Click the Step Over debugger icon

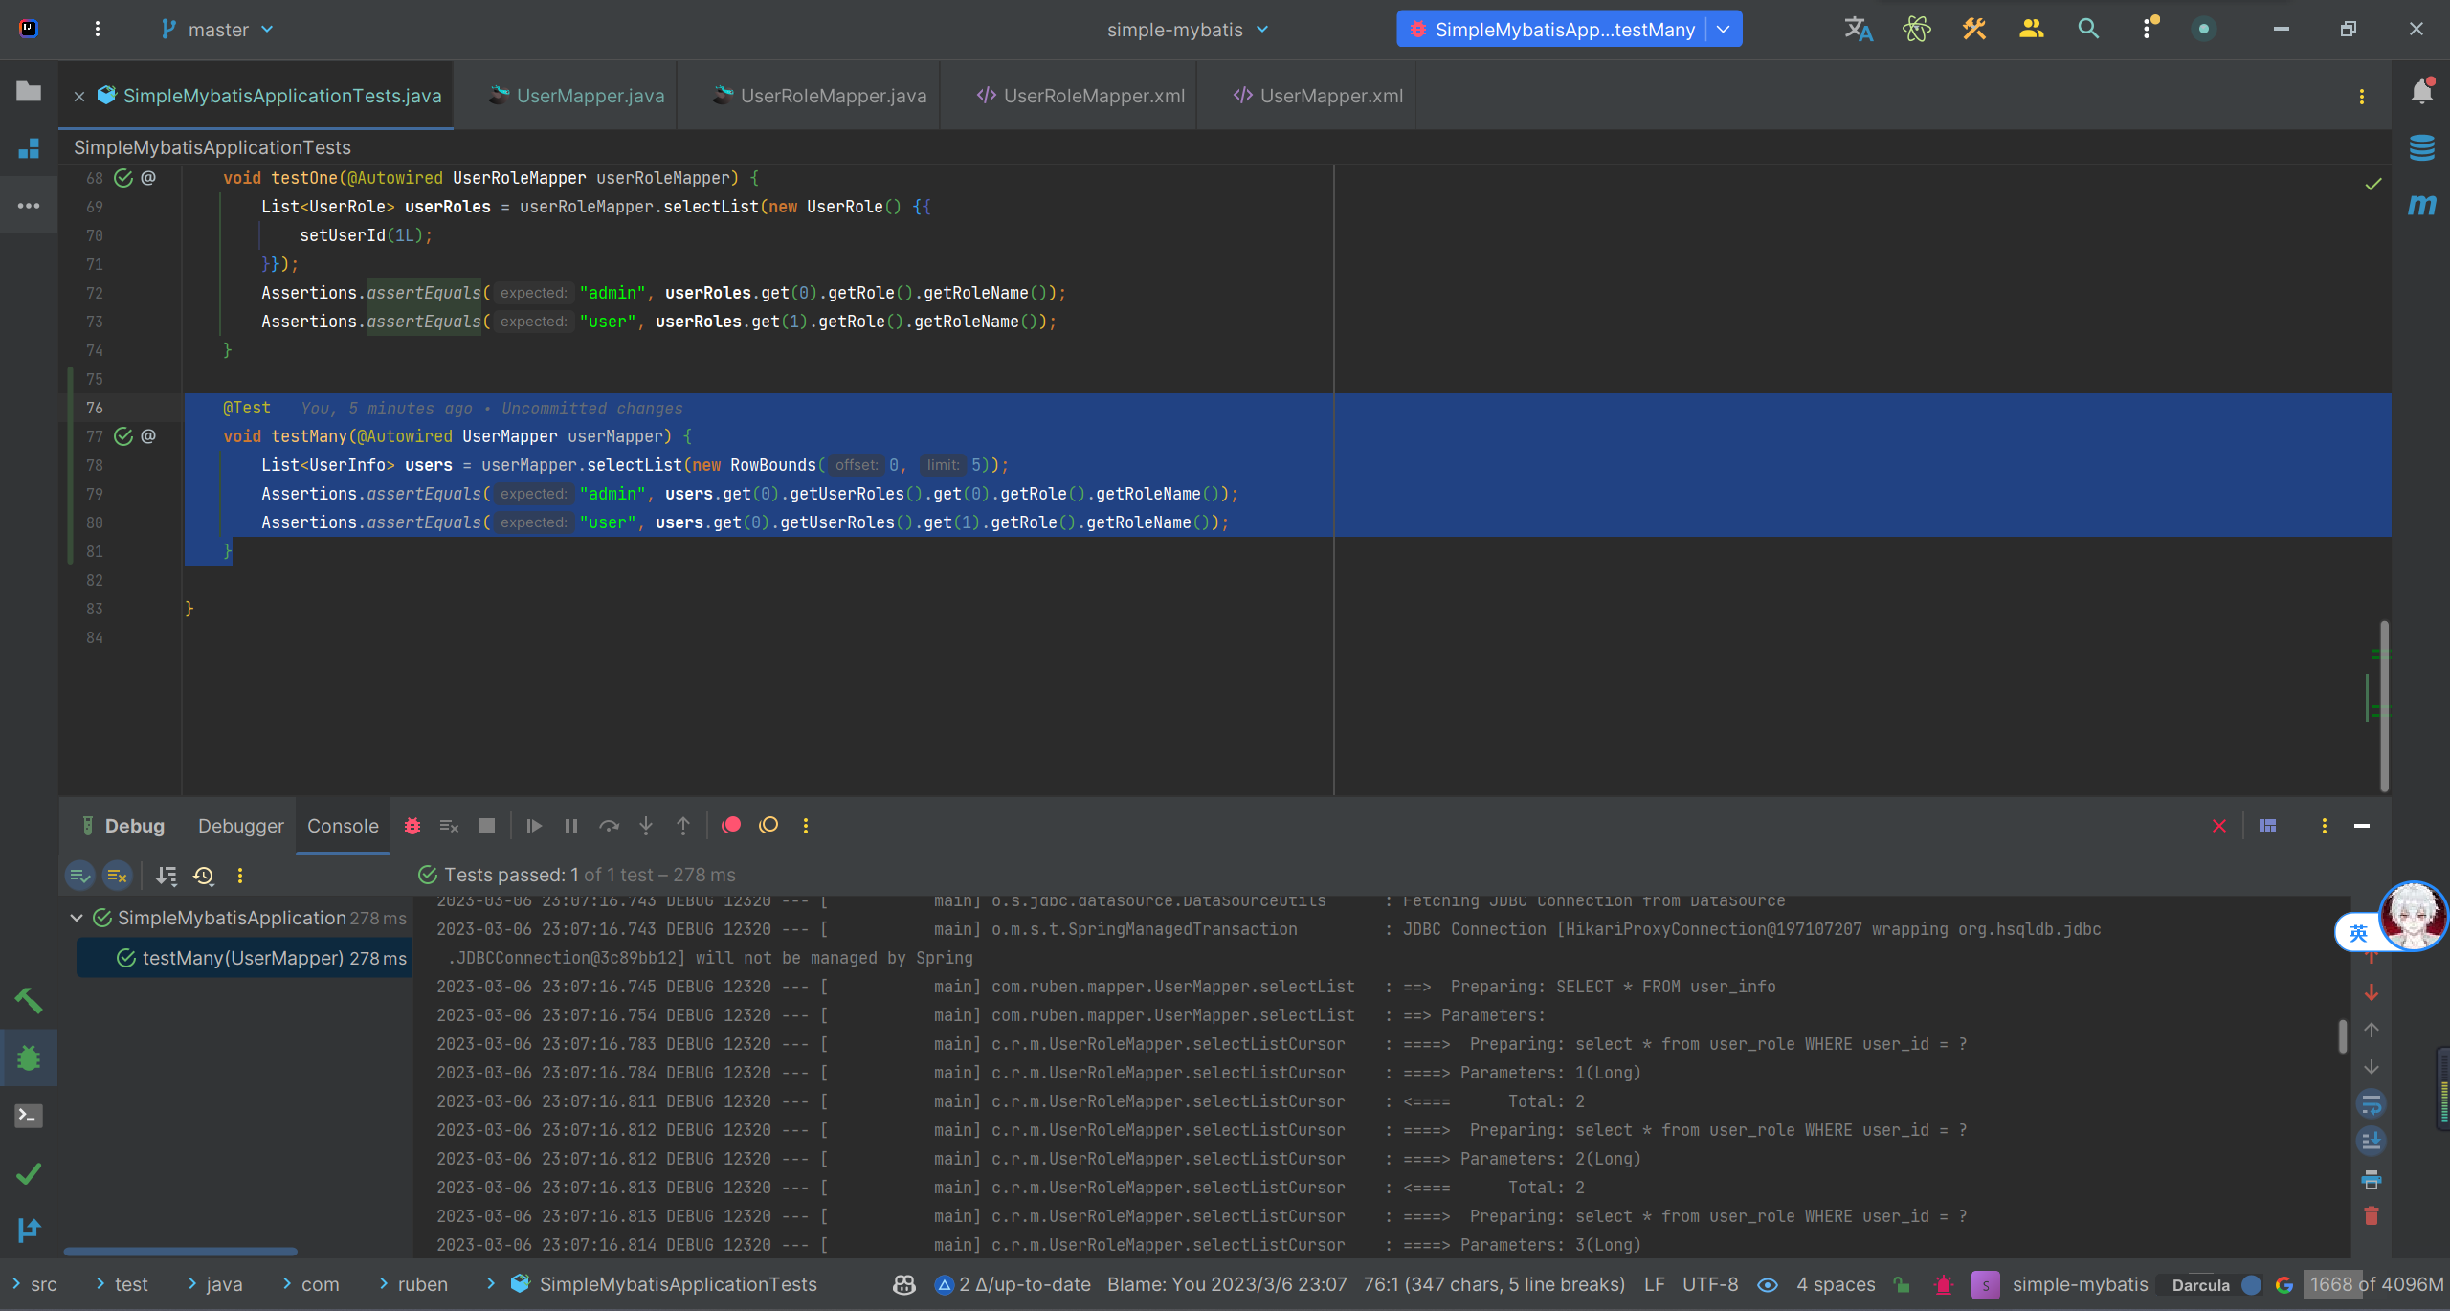tap(609, 826)
